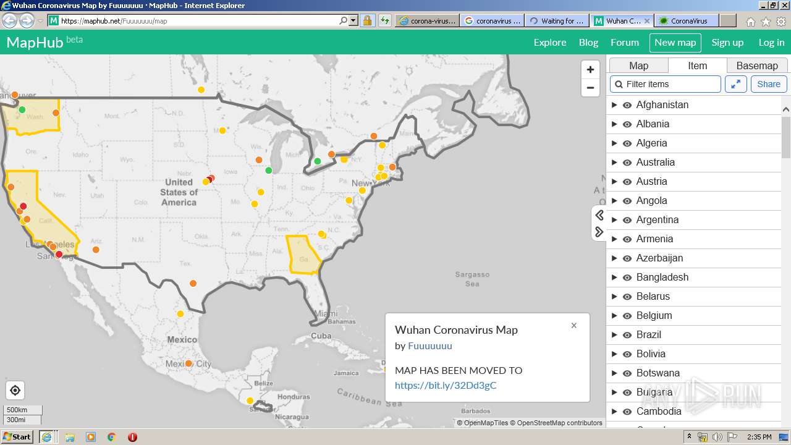Zoom in the map with plus button
This screenshot has height=445, width=791.
click(590, 70)
